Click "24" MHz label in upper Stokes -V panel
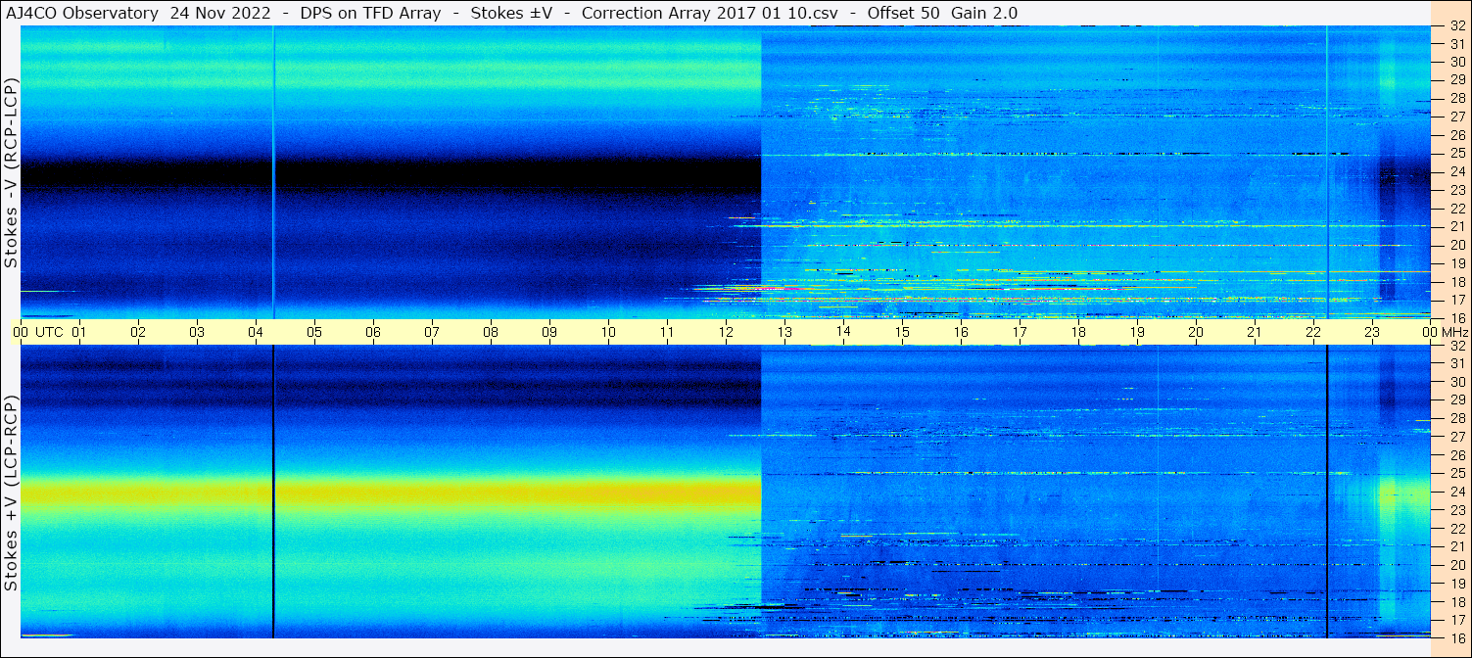Viewport: 1472px width, 658px height. click(x=1457, y=171)
